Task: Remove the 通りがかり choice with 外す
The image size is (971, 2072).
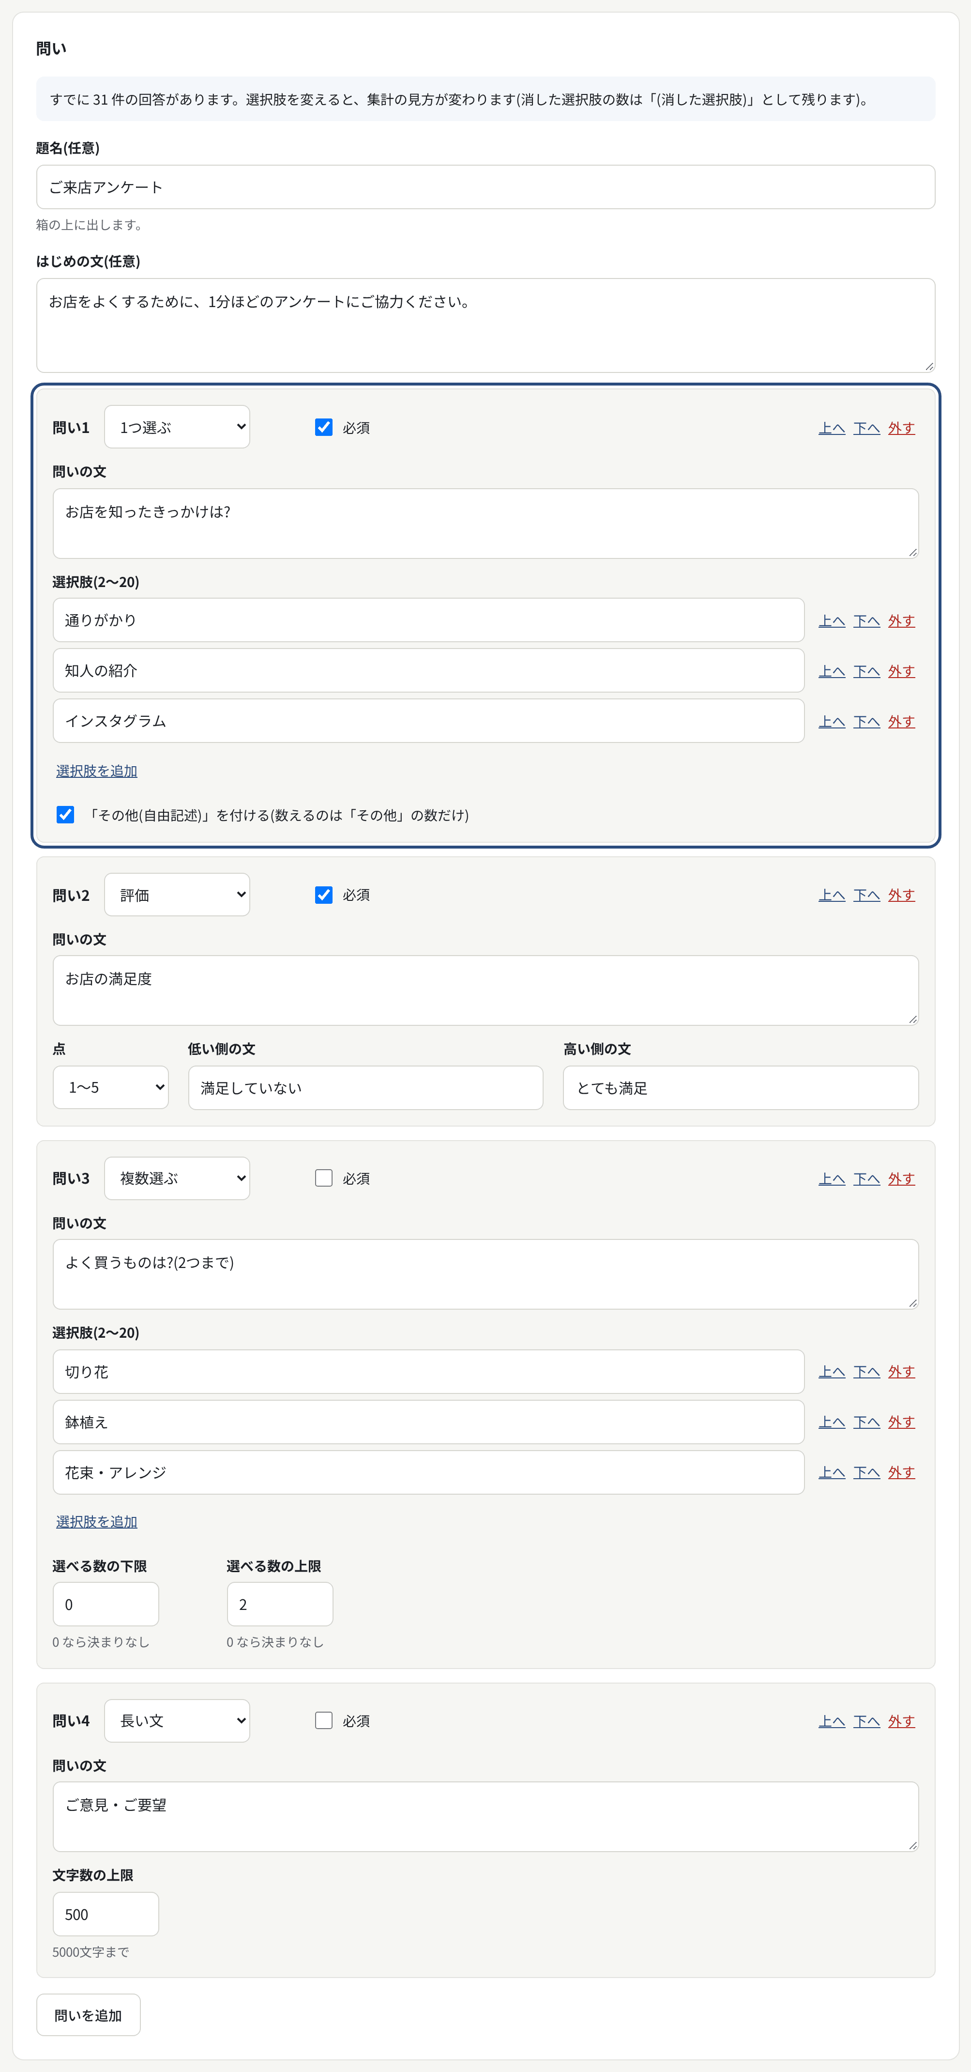Action: pyautogui.click(x=901, y=620)
